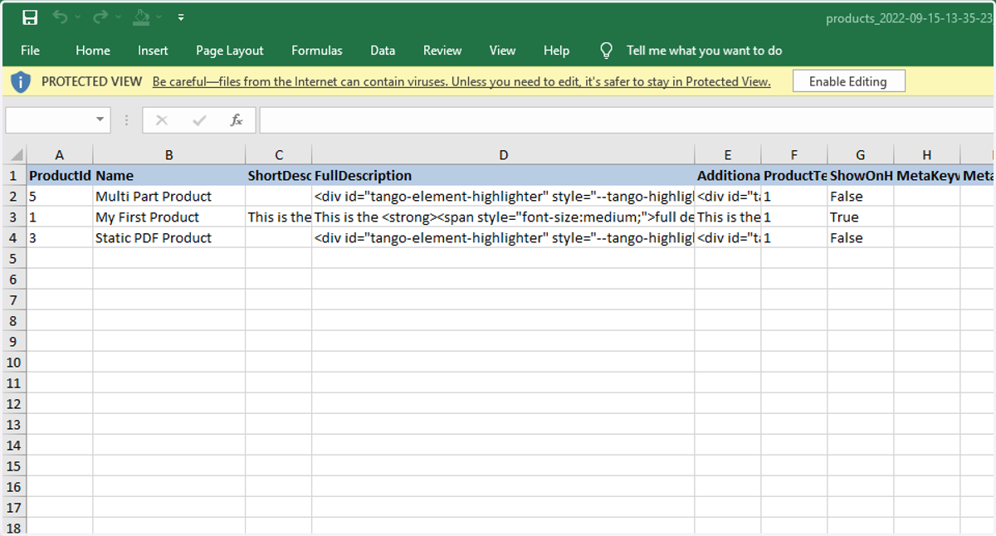Select column A header
This screenshot has width=996, height=536.
pos(60,155)
